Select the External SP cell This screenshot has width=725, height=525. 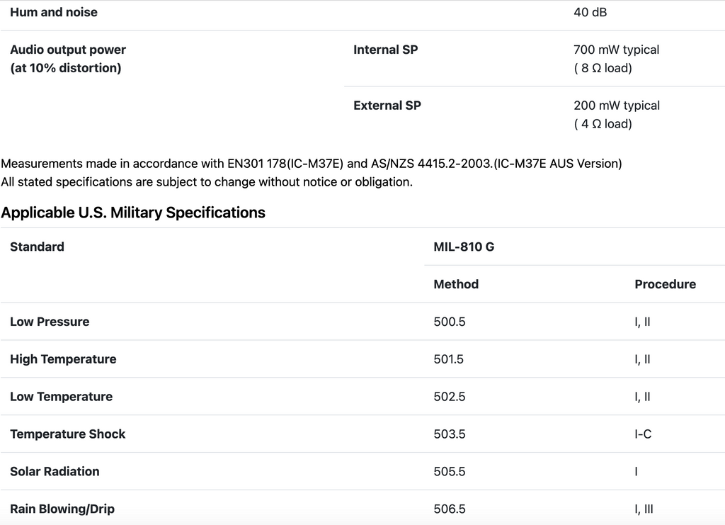387,106
